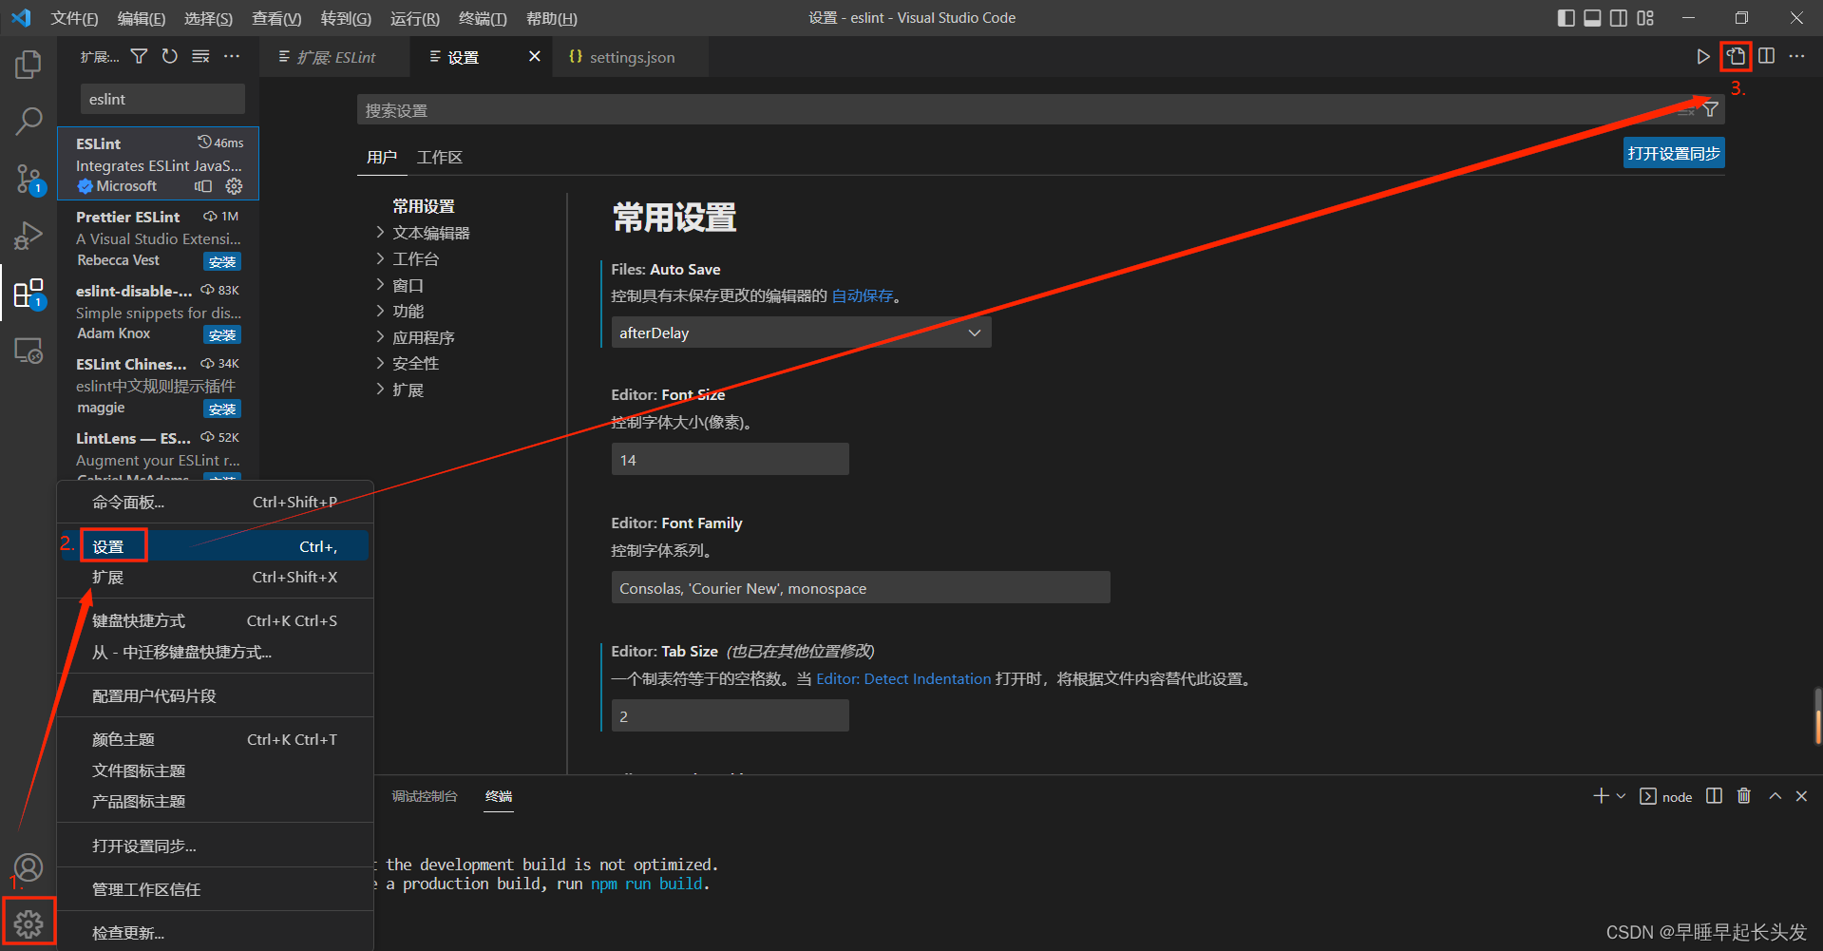1823x951 pixels.
Task: Open the Terminal menu in menu bar
Action: (483, 18)
